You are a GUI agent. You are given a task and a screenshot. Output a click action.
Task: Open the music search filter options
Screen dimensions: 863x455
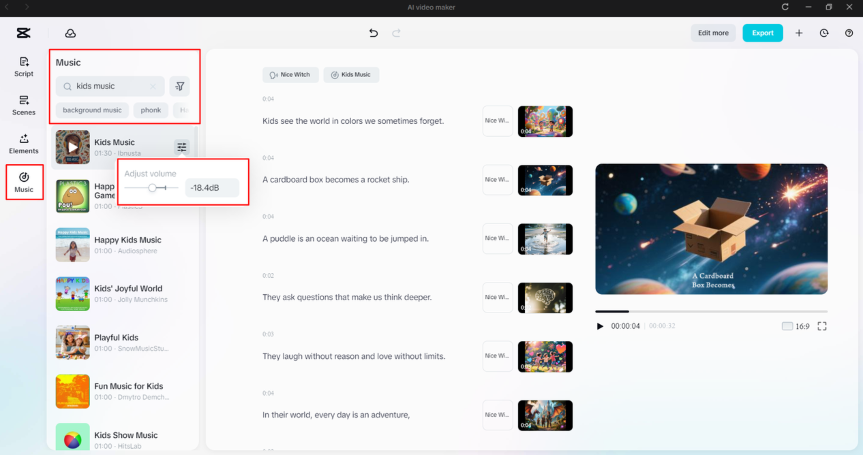(179, 86)
